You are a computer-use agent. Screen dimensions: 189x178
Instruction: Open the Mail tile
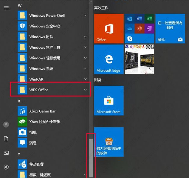click(x=170, y=29)
